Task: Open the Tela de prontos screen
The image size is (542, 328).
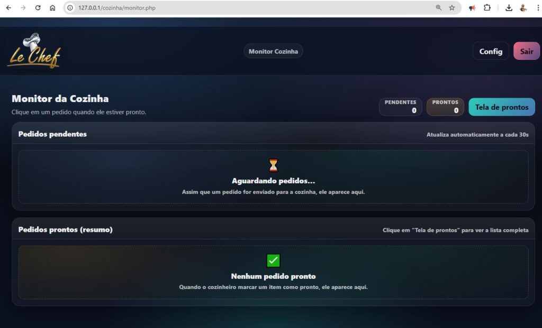Action: [501, 107]
